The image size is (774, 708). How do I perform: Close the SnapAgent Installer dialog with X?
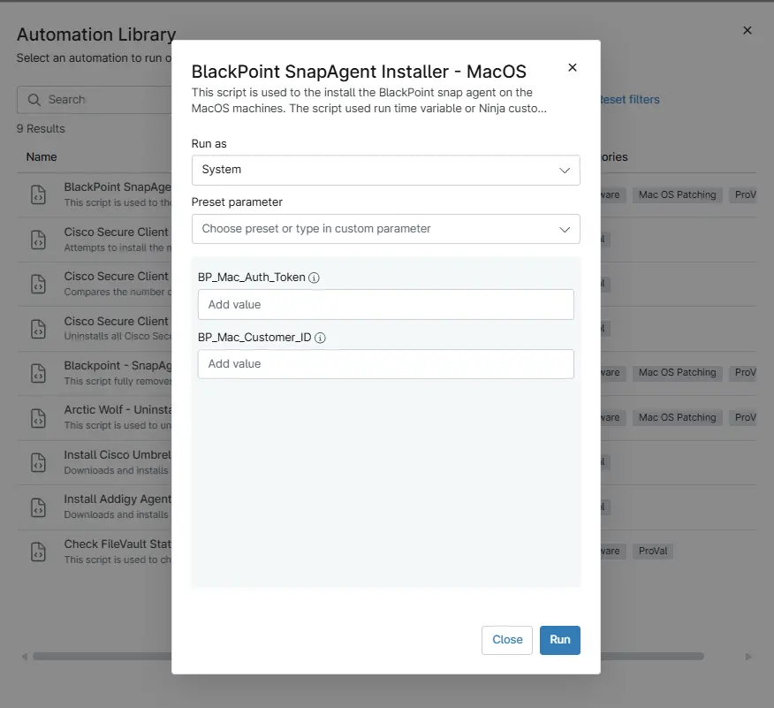tap(572, 67)
